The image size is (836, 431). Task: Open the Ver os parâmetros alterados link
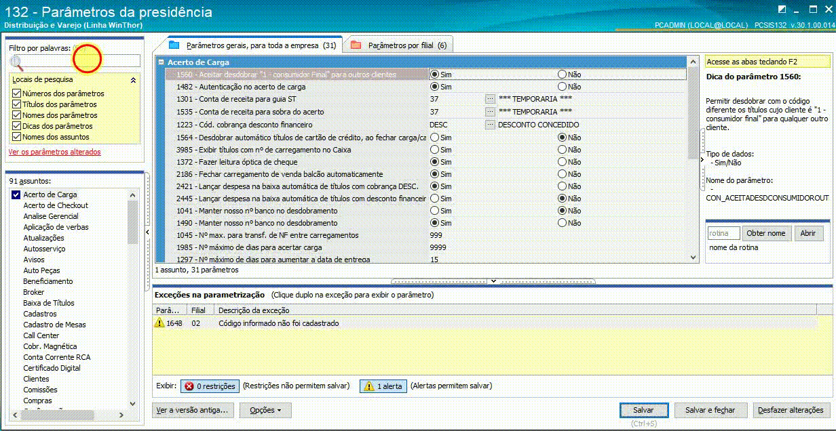[55, 152]
